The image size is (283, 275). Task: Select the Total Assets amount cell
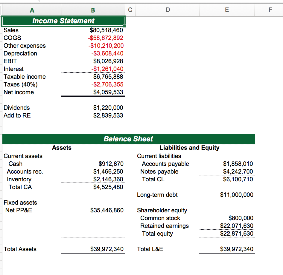coord(108,249)
